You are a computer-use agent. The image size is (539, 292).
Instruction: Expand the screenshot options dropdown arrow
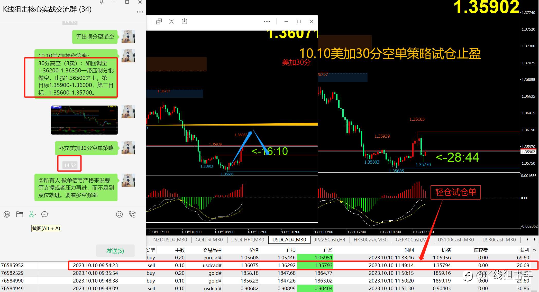click(x=35, y=214)
